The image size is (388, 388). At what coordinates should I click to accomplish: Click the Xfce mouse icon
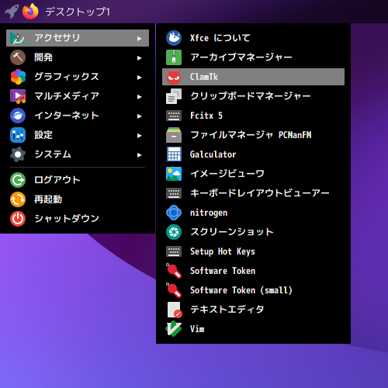coord(174,38)
